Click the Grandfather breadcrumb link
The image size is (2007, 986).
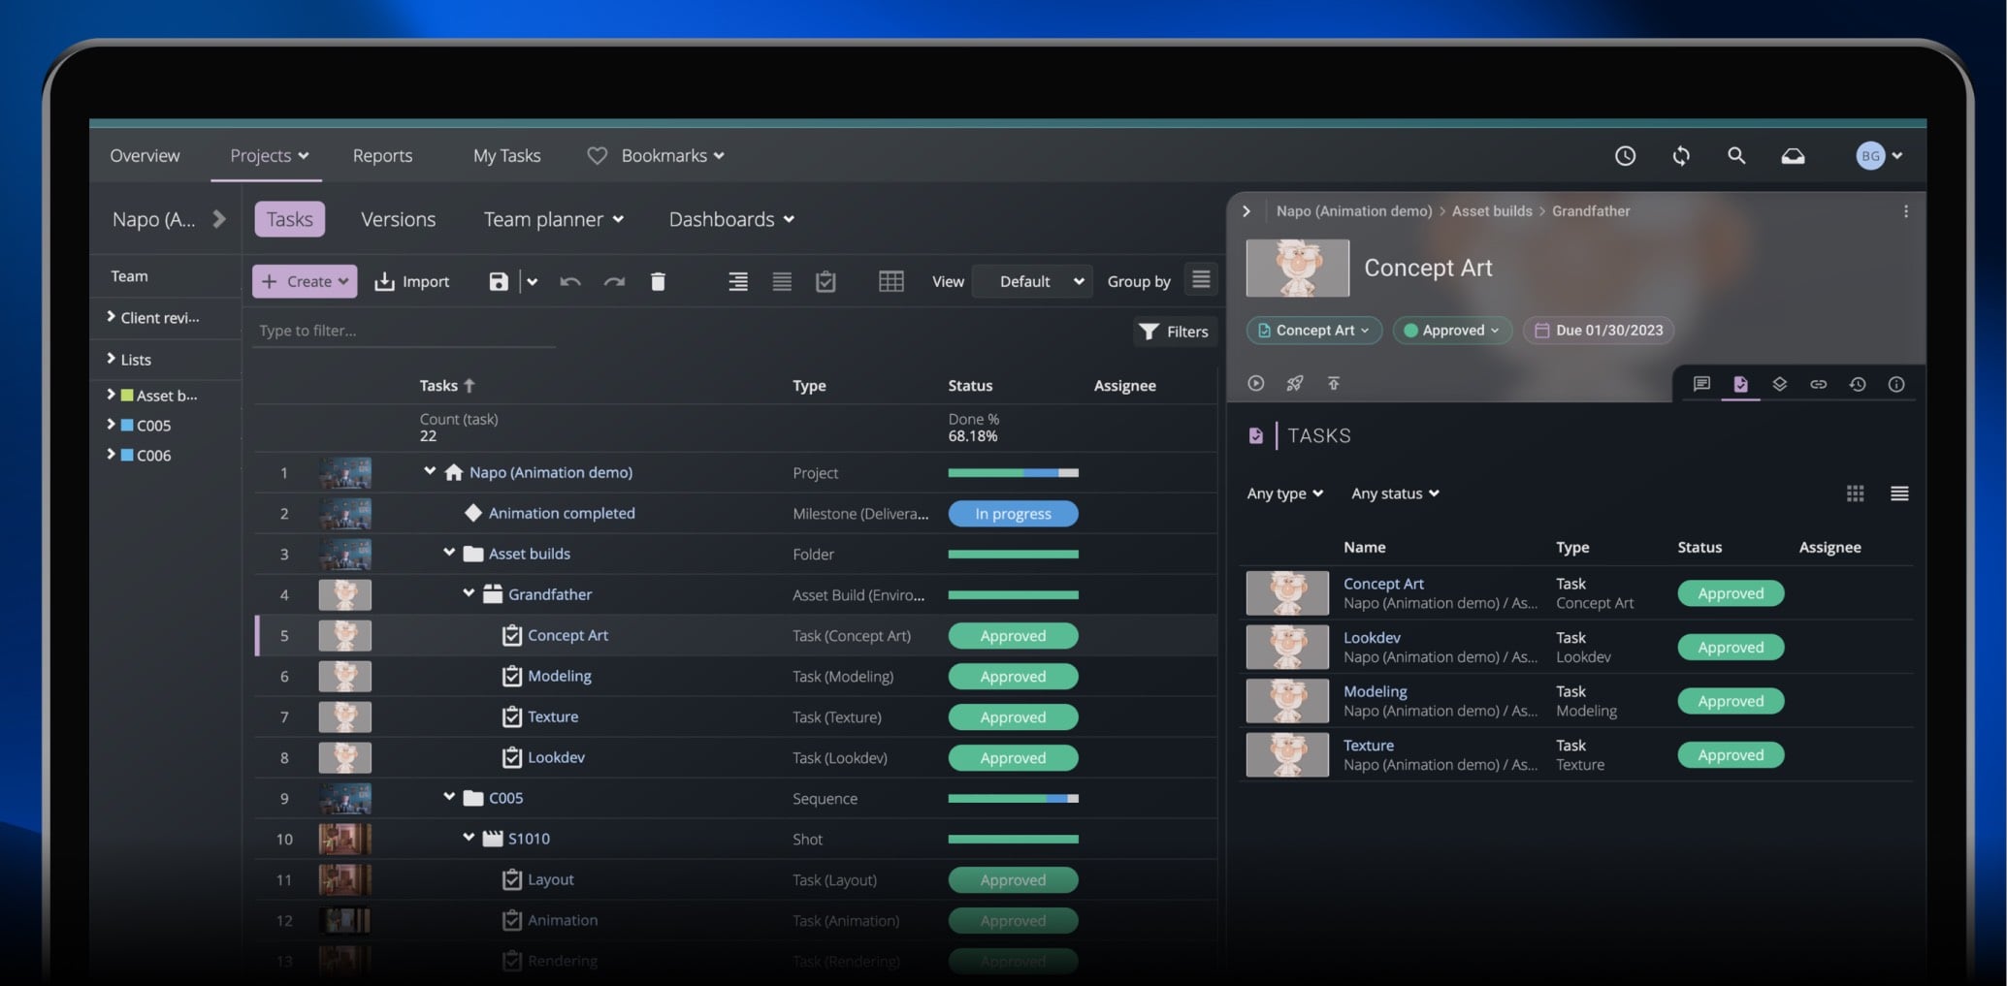click(1591, 210)
